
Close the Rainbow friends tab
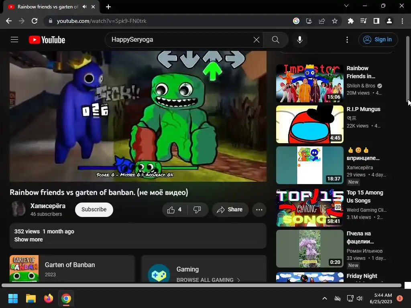93,7
